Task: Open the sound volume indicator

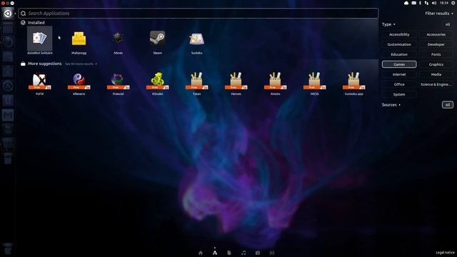Action: pos(434,3)
